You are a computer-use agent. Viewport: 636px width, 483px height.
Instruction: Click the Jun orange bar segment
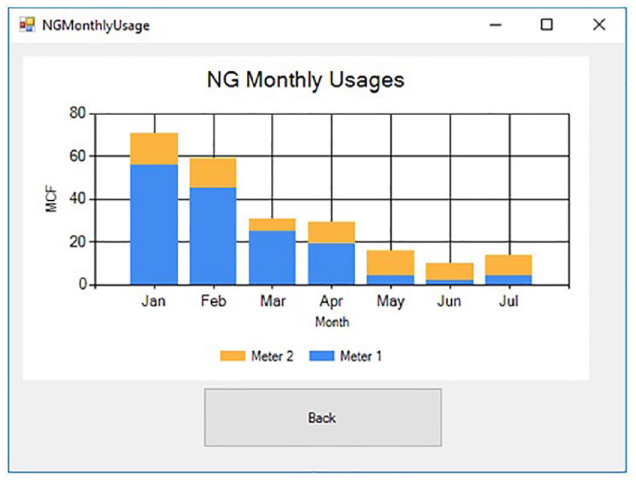(x=449, y=272)
